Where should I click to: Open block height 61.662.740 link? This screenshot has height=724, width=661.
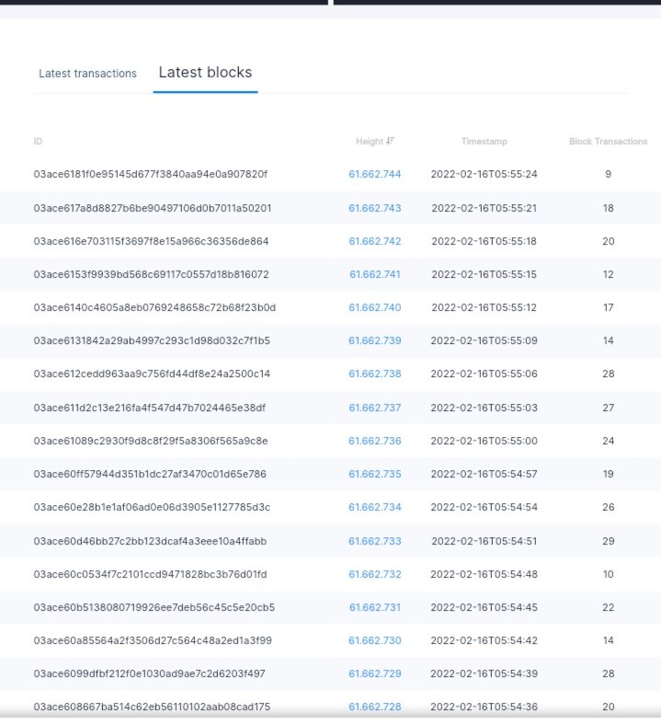point(374,307)
